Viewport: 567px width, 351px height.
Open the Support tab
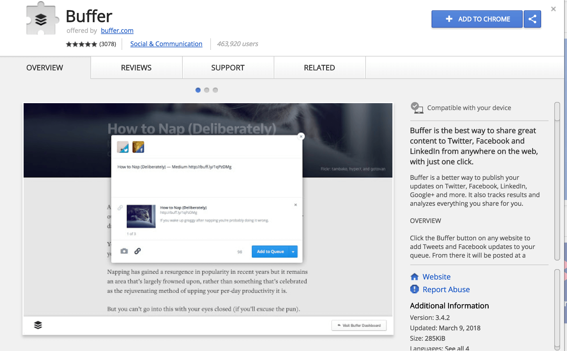coord(228,68)
